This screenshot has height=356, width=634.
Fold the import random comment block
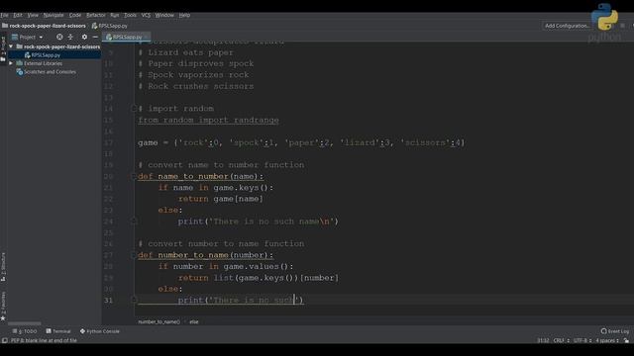134,108
